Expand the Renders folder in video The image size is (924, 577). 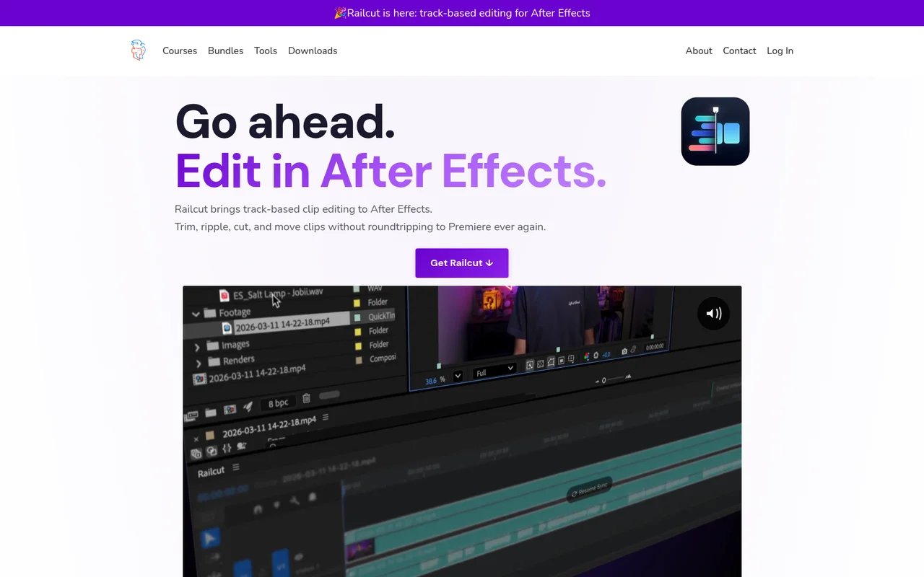point(199,363)
